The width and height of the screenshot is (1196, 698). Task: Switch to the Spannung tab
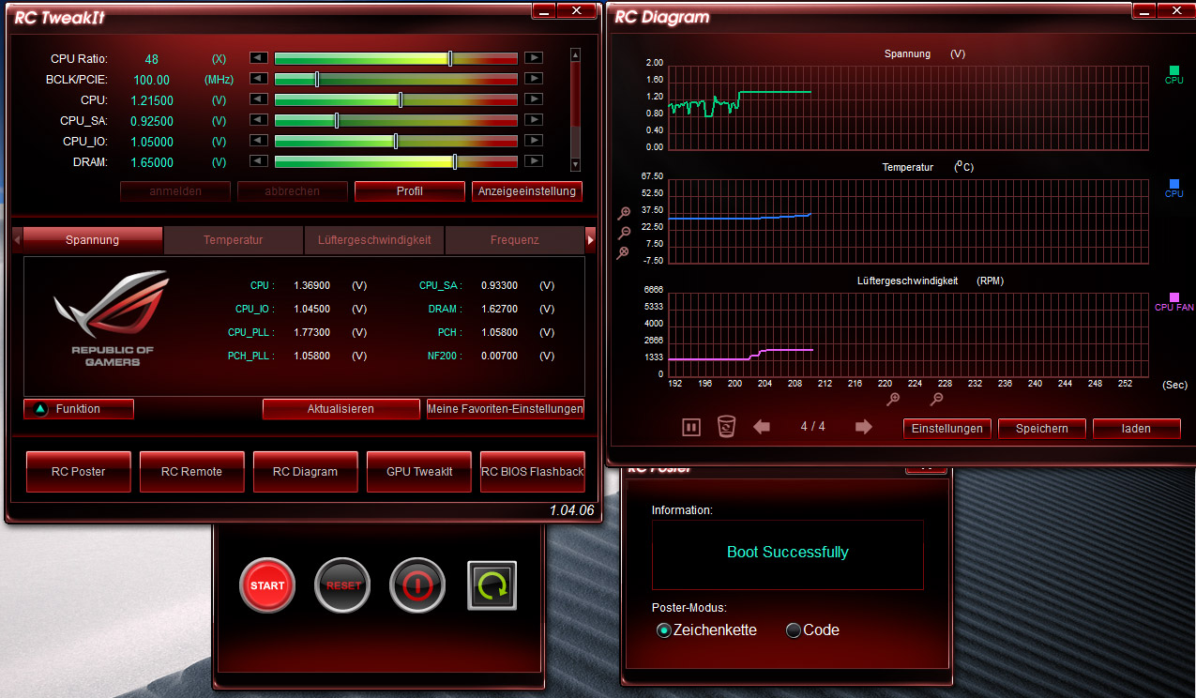pos(93,240)
